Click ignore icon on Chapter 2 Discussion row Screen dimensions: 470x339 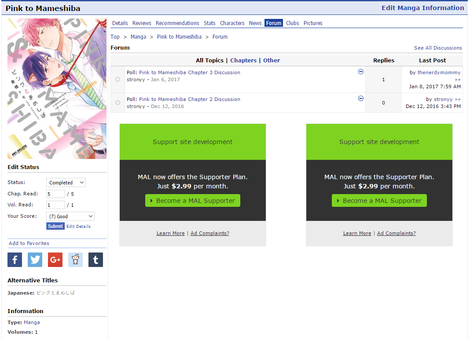361,98
